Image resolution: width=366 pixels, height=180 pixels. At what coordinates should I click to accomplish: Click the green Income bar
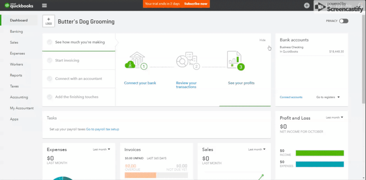click(x=319, y=153)
